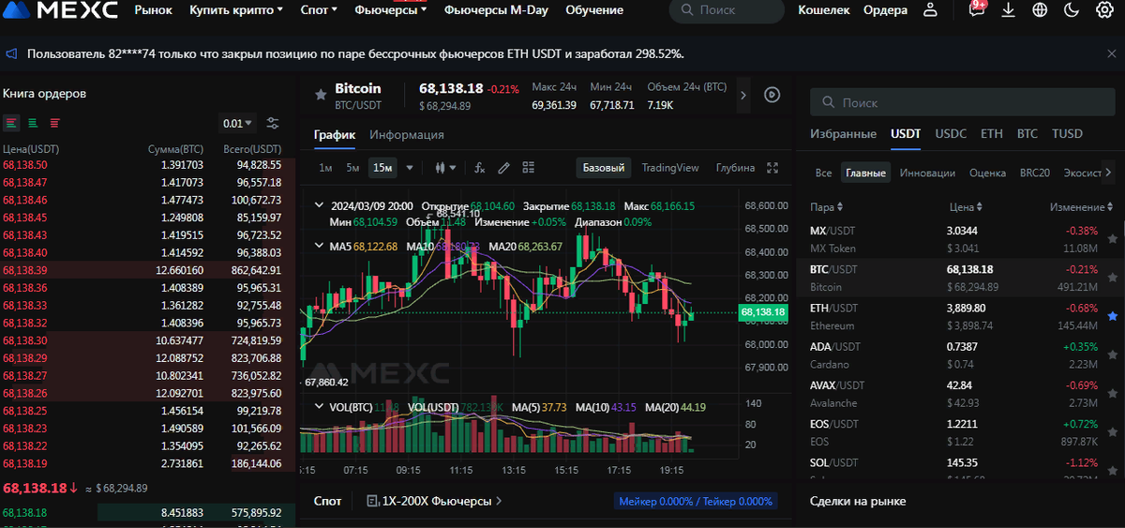Click the market list Поиск field
Viewport: 1125px width, 528px height.
965,103
